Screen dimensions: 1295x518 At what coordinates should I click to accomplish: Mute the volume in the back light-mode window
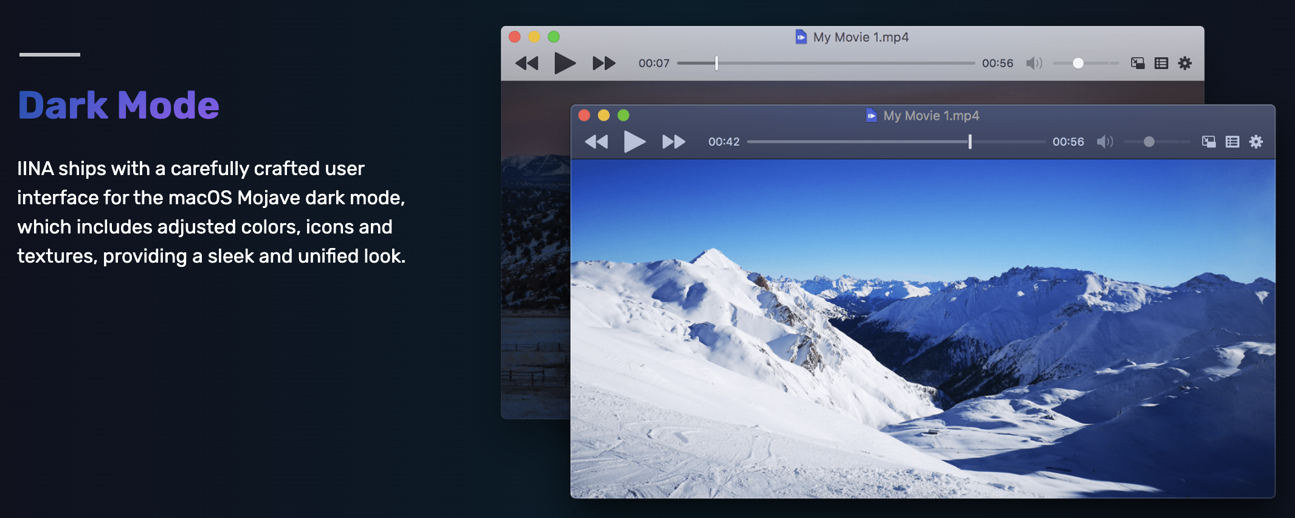[1034, 63]
